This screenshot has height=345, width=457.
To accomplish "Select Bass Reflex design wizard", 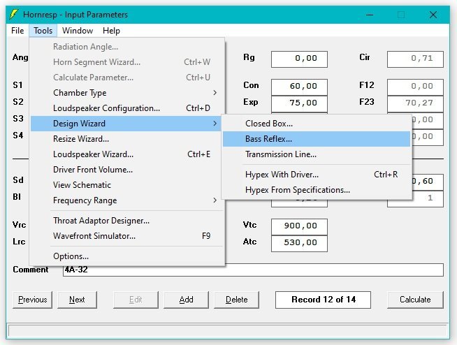I will 317,139.
